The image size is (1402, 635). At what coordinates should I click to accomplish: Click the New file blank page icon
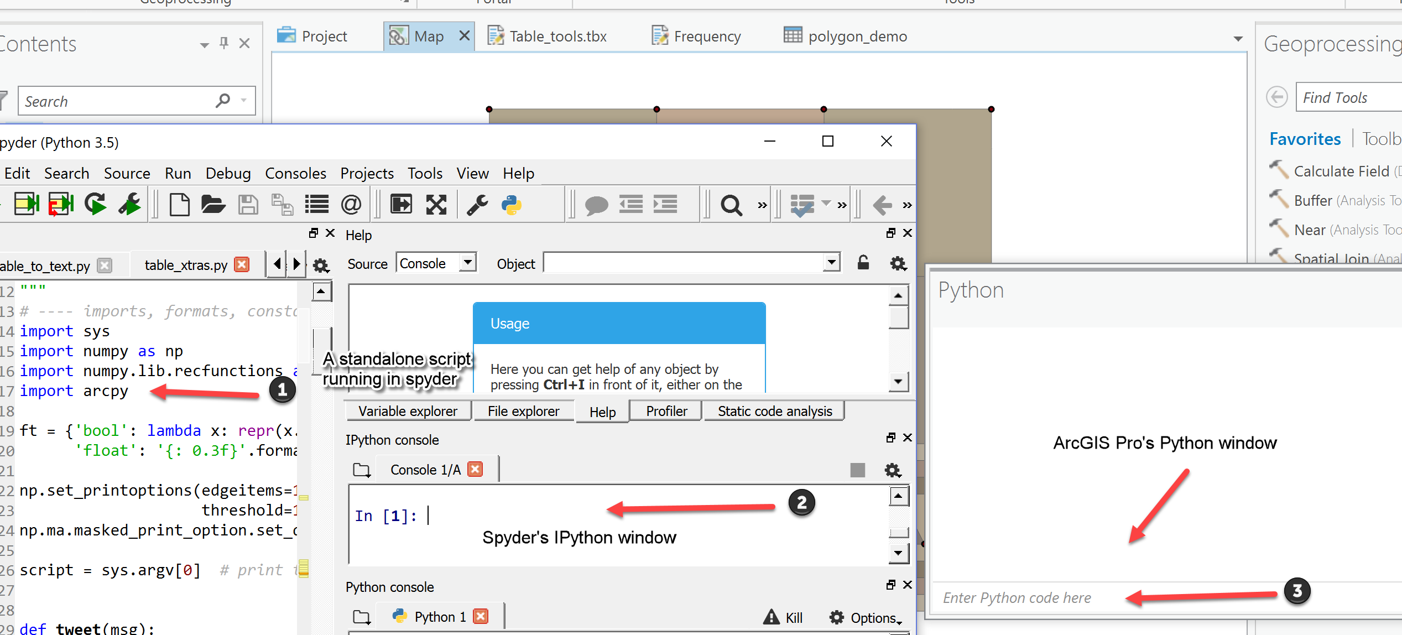(179, 205)
